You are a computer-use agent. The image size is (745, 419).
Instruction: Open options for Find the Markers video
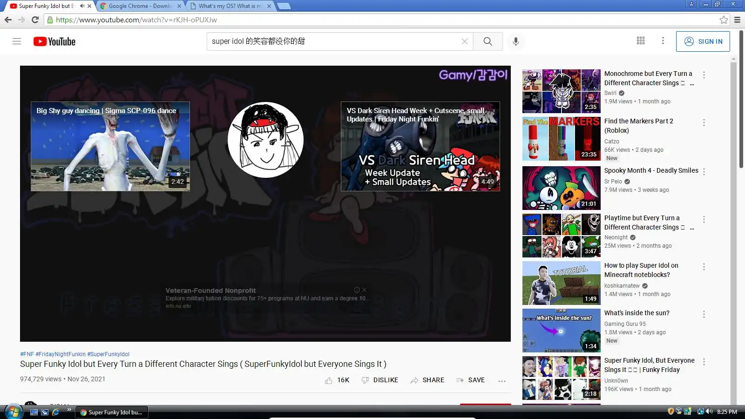(x=704, y=122)
